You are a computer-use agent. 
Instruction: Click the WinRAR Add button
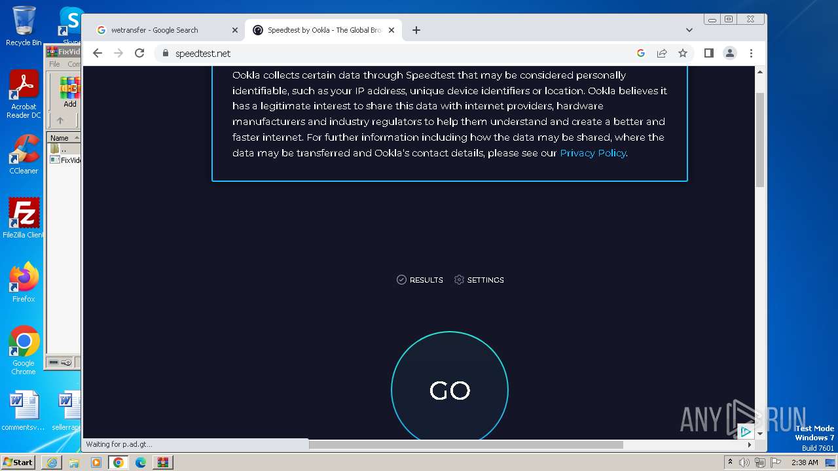click(x=69, y=92)
